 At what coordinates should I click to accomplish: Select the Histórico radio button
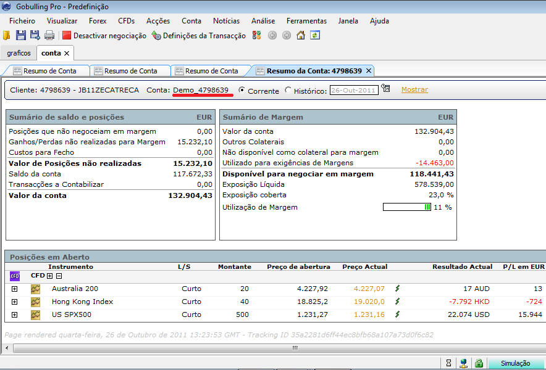click(288, 90)
